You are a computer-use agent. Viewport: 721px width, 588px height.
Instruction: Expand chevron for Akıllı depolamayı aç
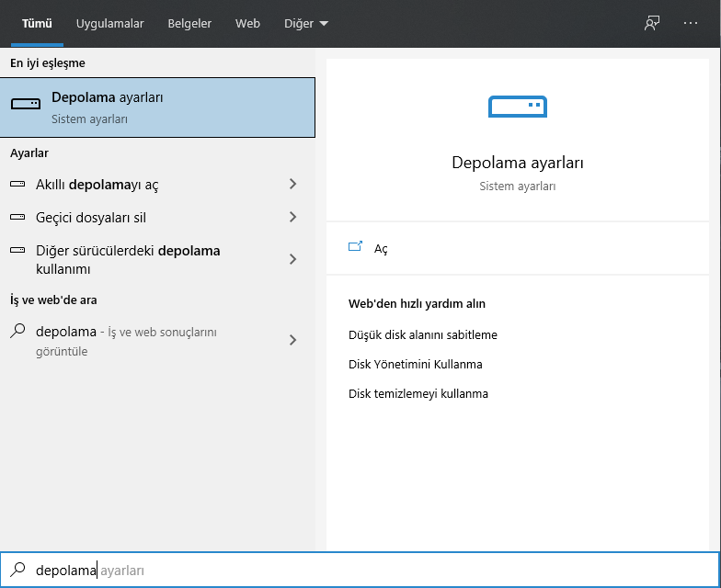point(292,184)
